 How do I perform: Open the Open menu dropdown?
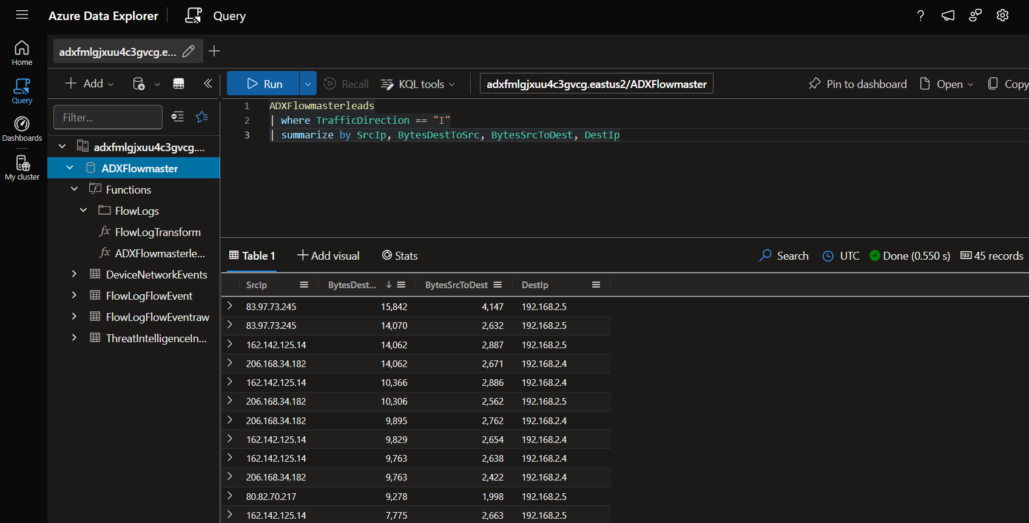click(x=946, y=84)
